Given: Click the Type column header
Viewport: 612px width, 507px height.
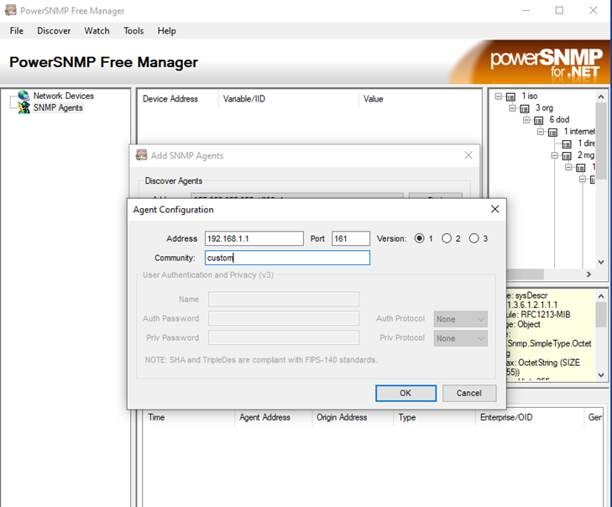Looking at the screenshot, I should click(434, 417).
